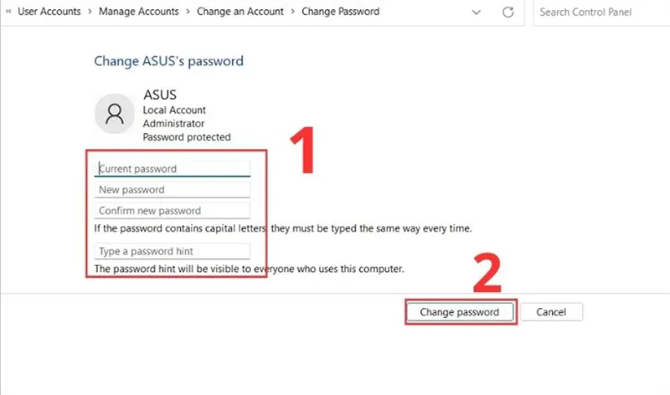Select the Confirm new password field
This screenshot has width=670, height=395.
(173, 211)
